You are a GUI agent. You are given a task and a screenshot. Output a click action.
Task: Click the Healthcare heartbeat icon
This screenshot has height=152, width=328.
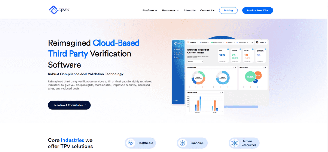(131, 143)
